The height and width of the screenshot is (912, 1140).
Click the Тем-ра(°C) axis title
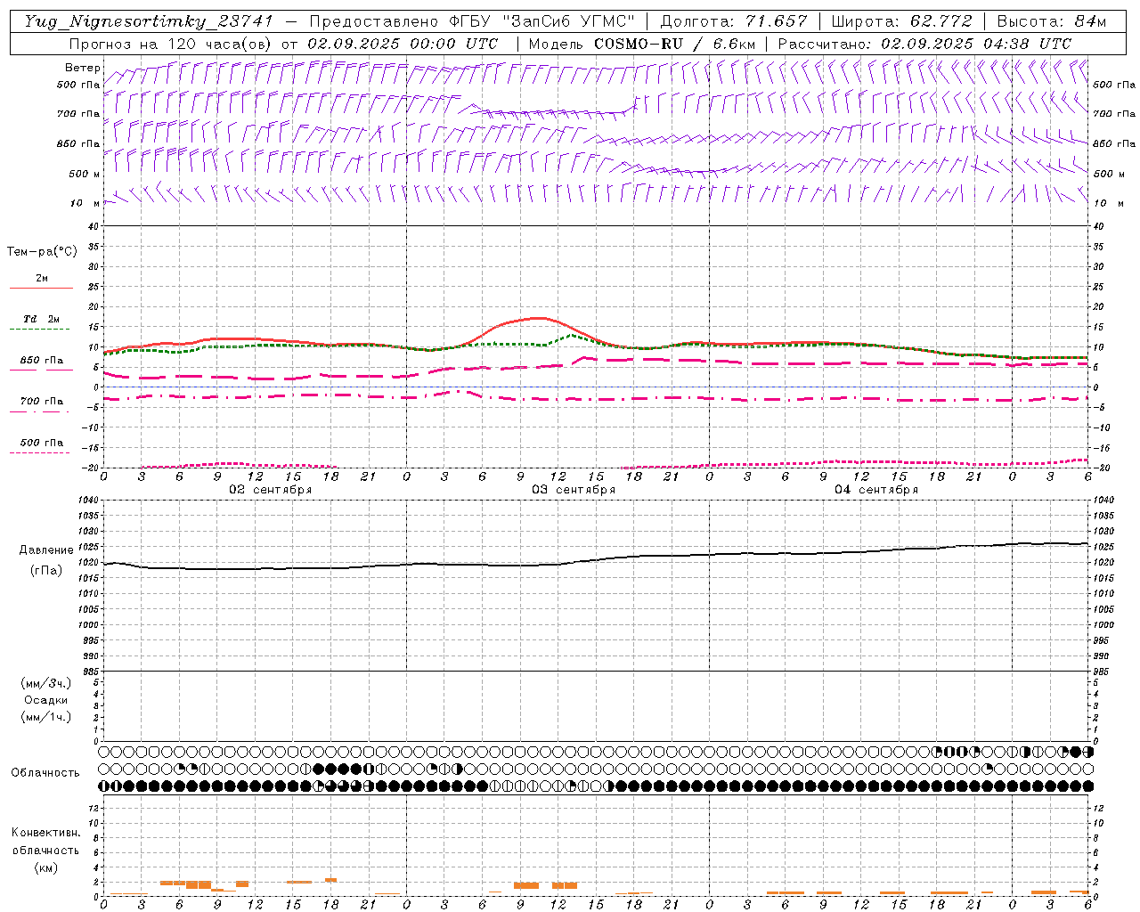pos(42,252)
